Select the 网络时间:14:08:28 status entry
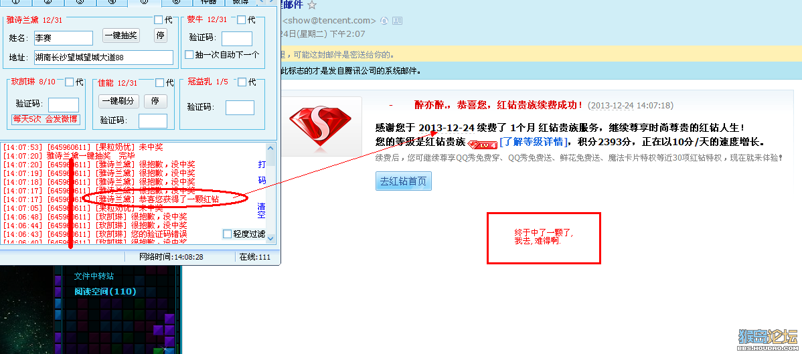The width and height of the screenshot is (802, 354). [171, 257]
